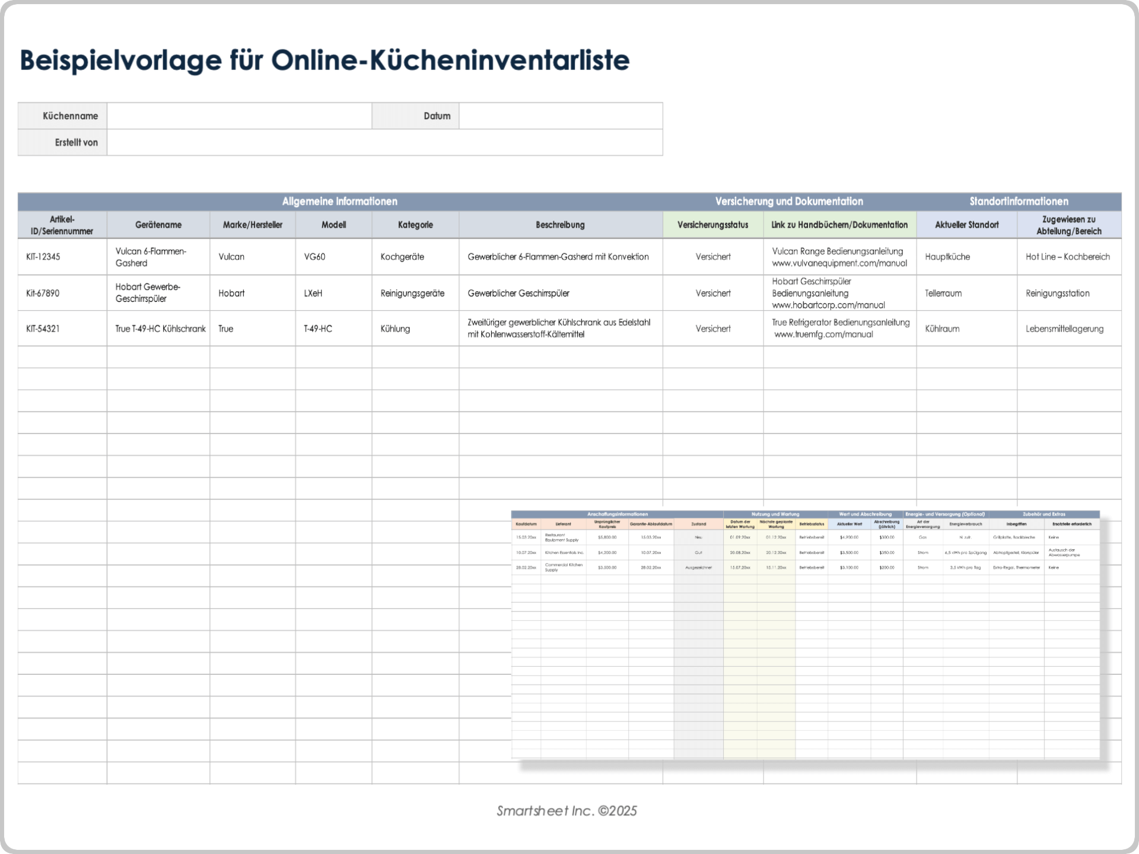The width and height of the screenshot is (1139, 854).
Task: Click the Küchenname input field
Action: (239, 116)
